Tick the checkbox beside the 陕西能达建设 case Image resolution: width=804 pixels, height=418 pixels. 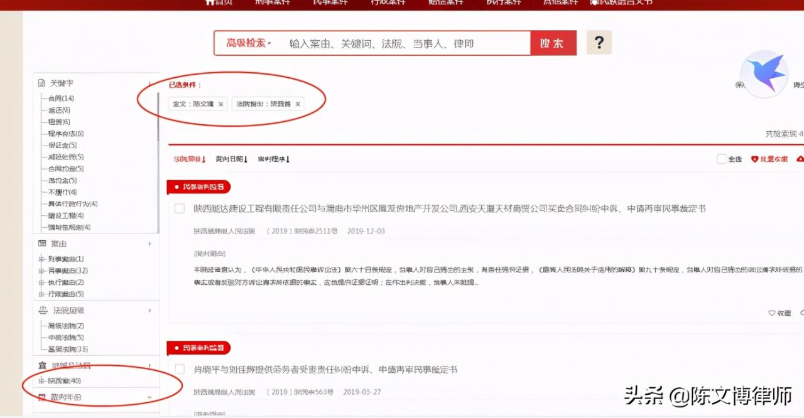(180, 208)
